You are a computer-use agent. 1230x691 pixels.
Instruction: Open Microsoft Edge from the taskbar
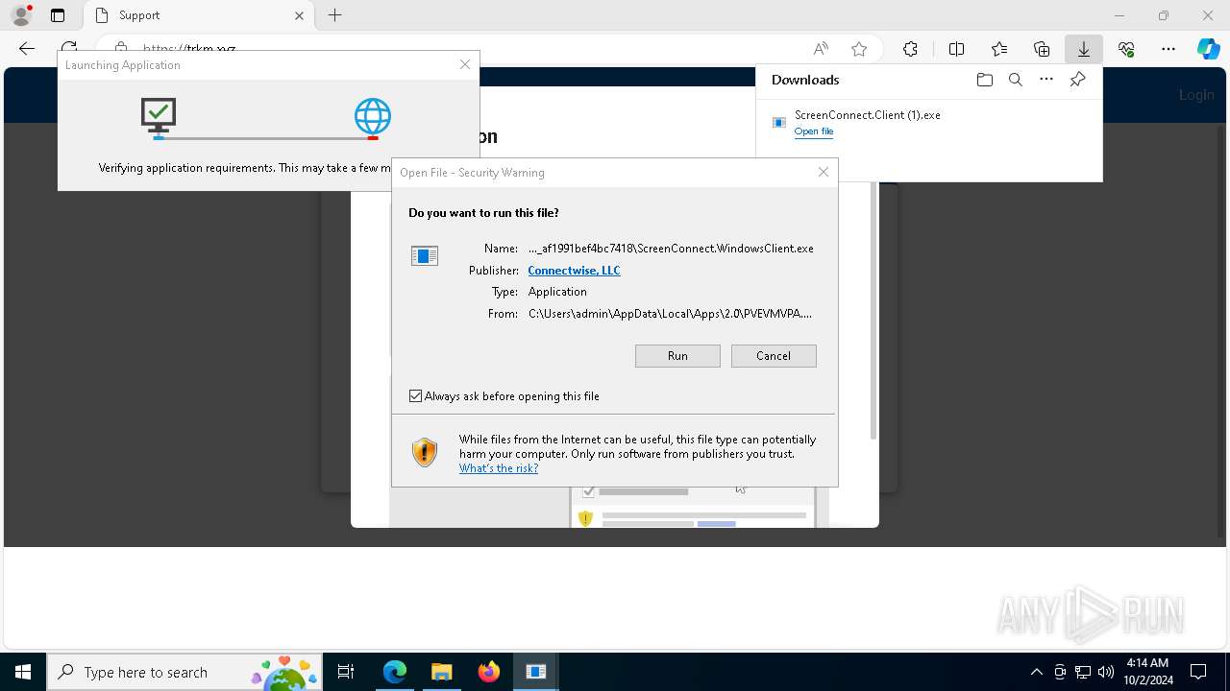395,672
